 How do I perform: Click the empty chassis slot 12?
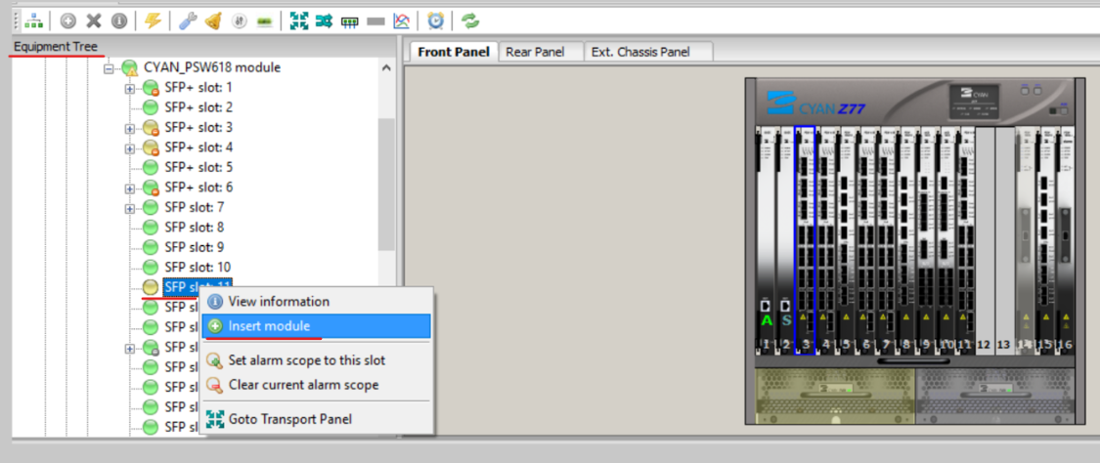(x=985, y=240)
